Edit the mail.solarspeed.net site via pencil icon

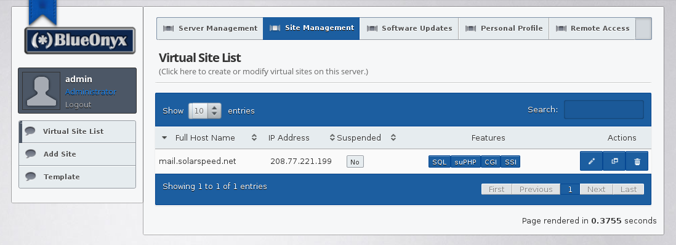(591, 161)
